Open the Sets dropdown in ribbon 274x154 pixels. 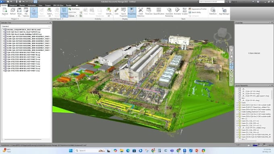tap(73, 16)
